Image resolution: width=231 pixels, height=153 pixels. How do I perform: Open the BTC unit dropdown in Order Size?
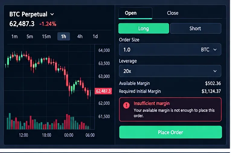[209, 50]
